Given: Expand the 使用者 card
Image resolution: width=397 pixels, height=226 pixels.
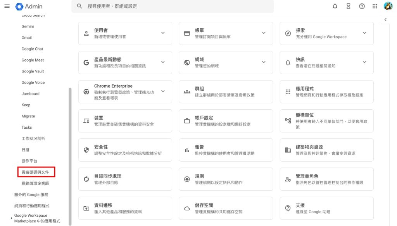Looking at the screenshot, I should 163,33.
